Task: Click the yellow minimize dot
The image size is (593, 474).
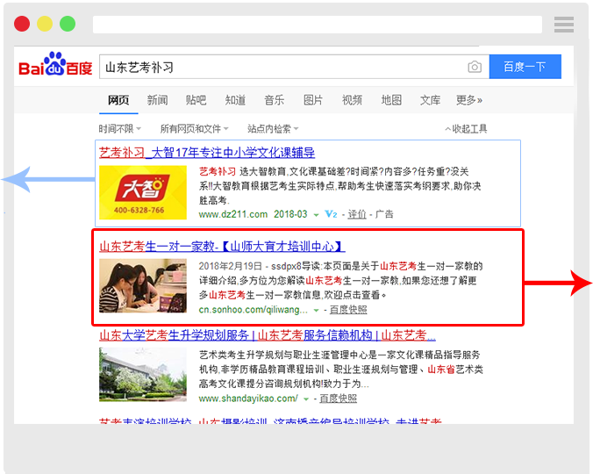Action: (45, 24)
